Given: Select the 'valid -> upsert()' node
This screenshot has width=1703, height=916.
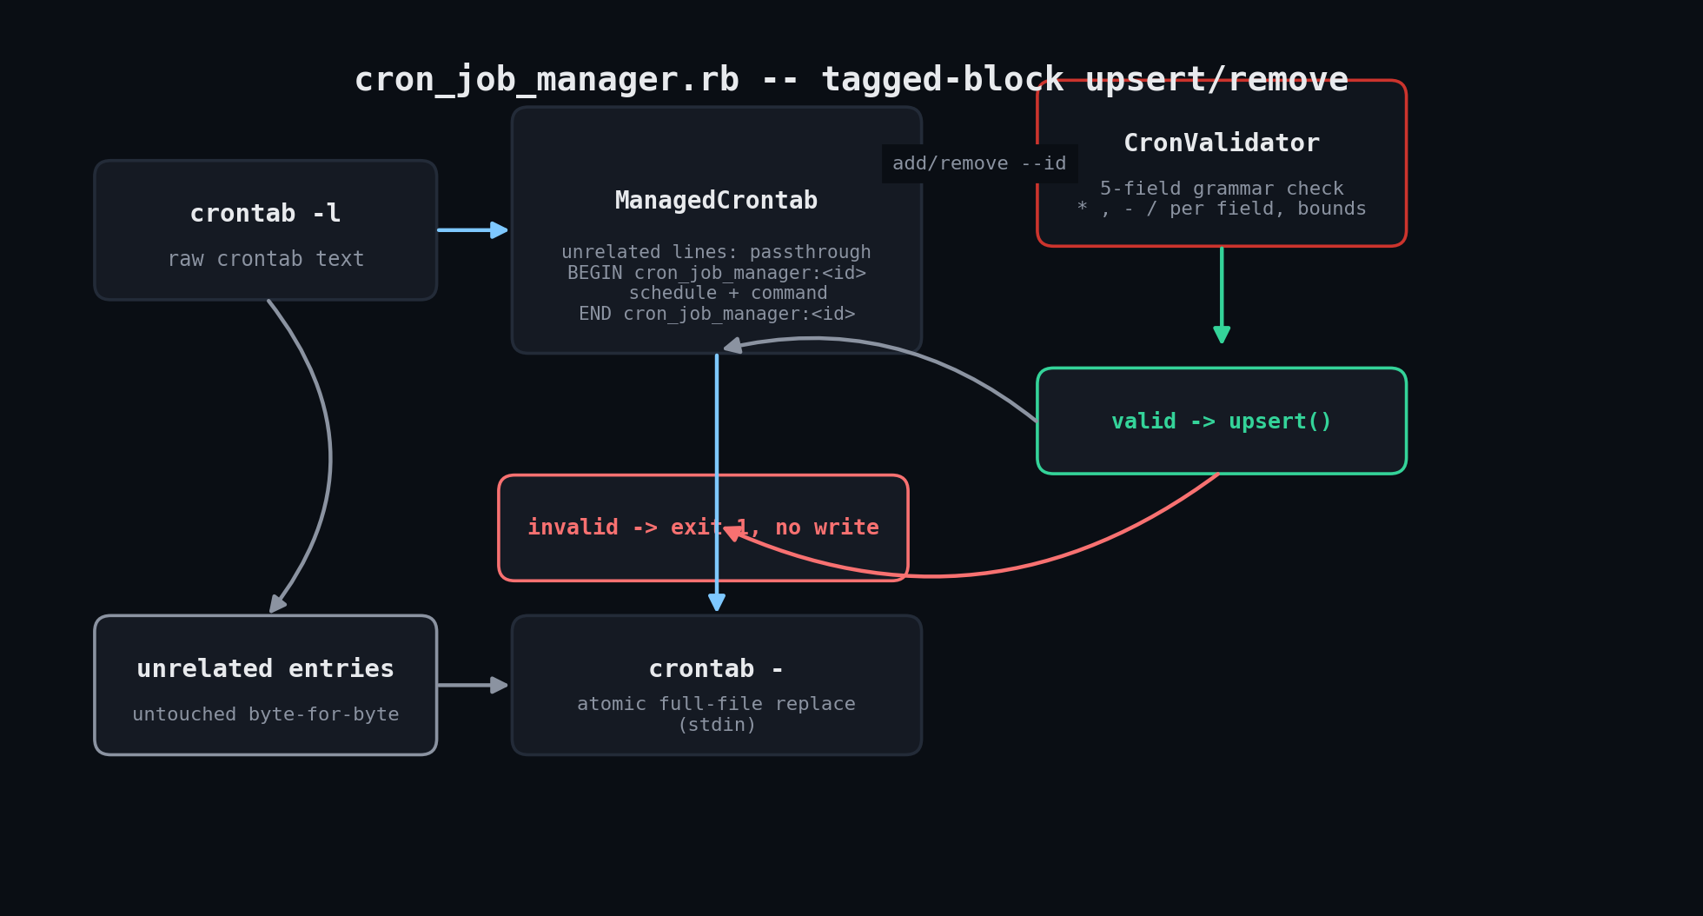Looking at the screenshot, I should click(1222, 421).
